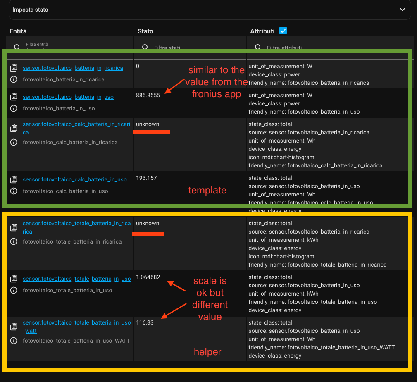This screenshot has width=417, height=382.
Task: Expand the Imposta stato selector chevron
Action: point(403,9)
